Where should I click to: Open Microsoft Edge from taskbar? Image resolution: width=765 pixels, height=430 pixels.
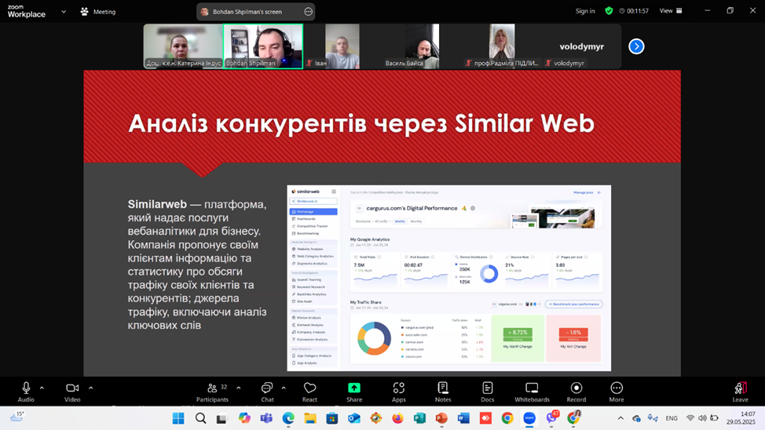tap(288, 418)
